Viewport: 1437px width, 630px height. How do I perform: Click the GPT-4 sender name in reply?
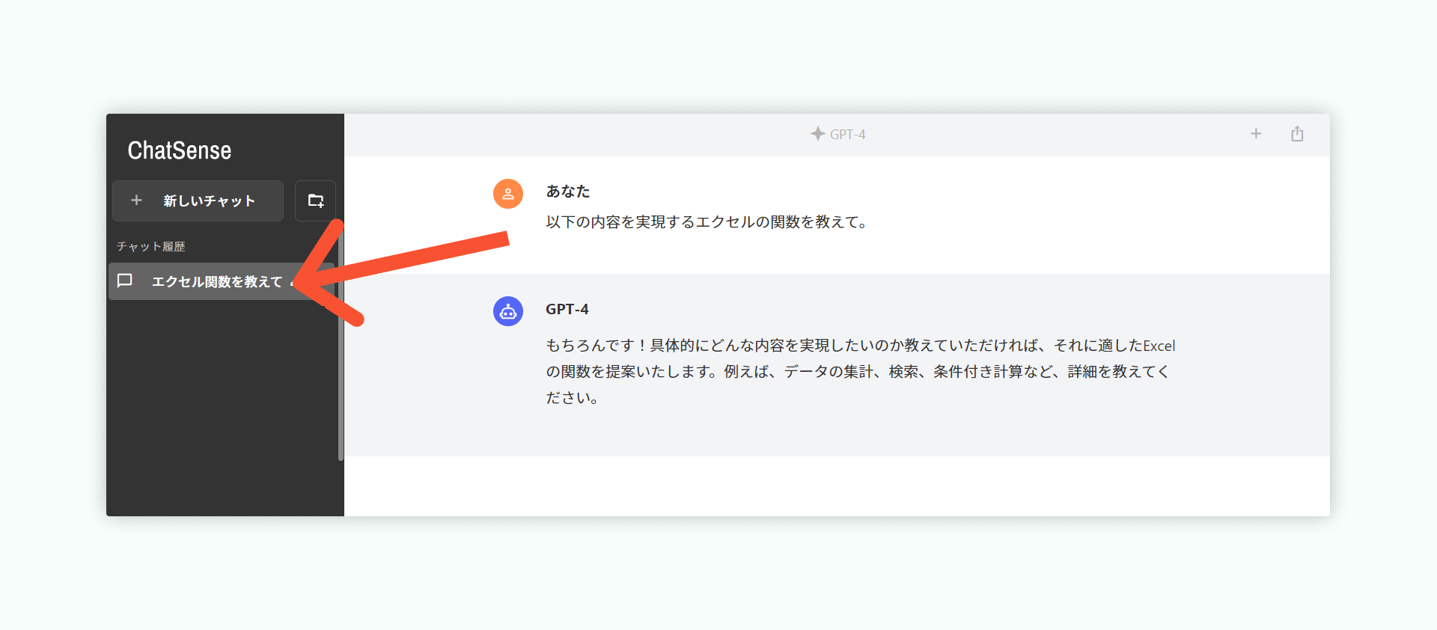pyautogui.click(x=567, y=309)
